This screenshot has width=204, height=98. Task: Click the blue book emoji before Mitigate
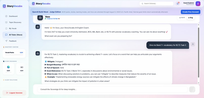tap(46, 61)
